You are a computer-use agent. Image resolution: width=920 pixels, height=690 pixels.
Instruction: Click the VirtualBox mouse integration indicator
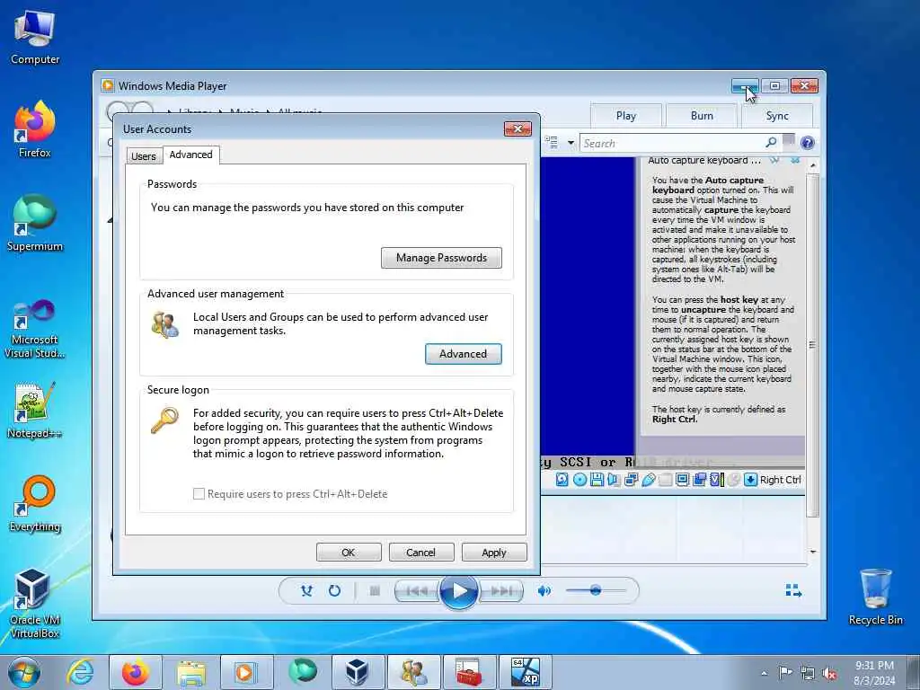(733, 480)
